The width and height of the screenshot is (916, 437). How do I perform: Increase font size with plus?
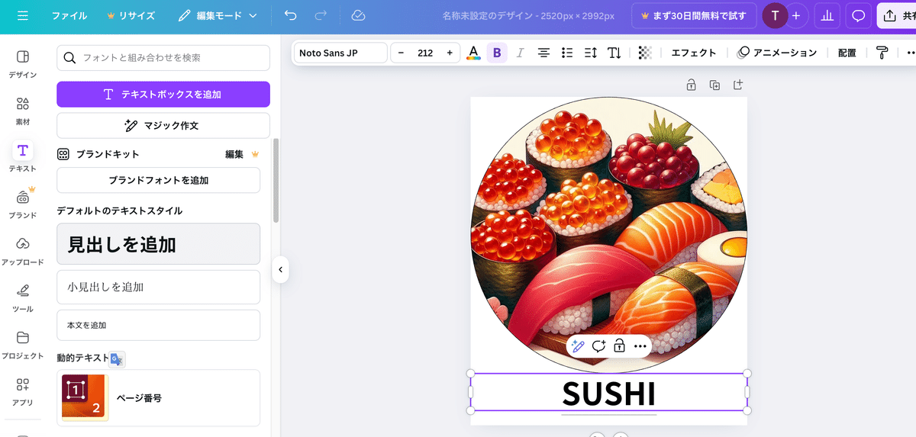tap(450, 53)
